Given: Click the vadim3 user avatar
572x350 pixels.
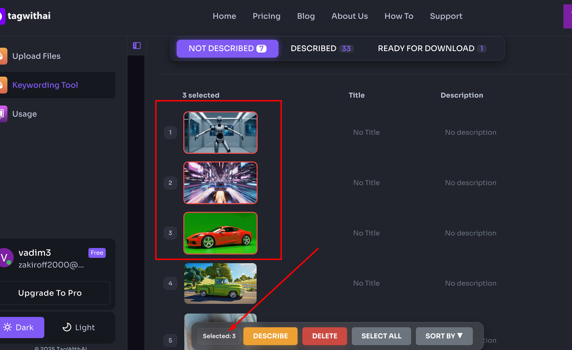Looking at the screenshot, I should 6,258.
